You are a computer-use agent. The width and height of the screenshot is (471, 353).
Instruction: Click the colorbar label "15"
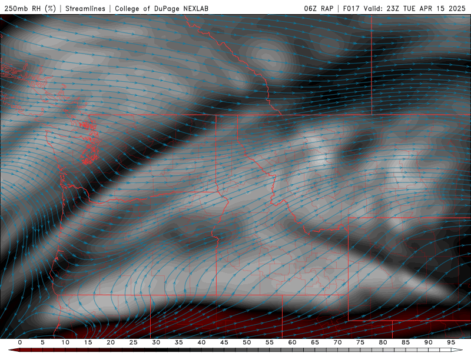pos(88,342)
